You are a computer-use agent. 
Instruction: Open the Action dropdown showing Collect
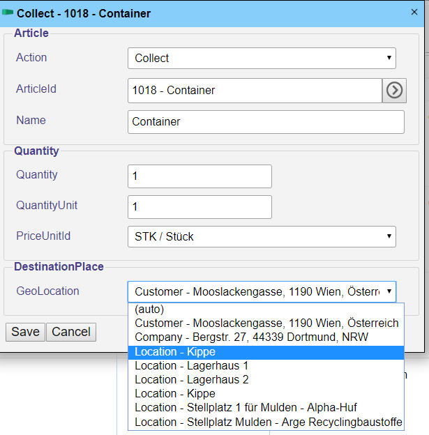click(262, 59)
